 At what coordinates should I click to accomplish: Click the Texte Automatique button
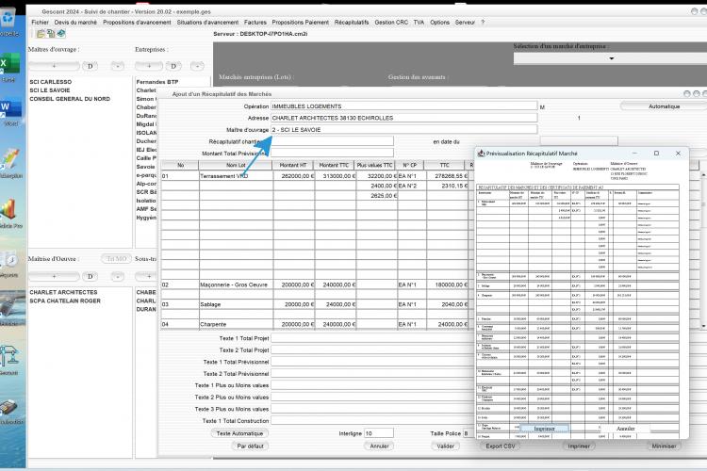(x=239, y=433)
